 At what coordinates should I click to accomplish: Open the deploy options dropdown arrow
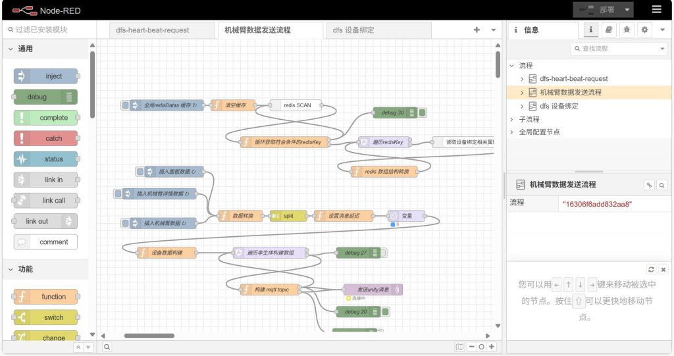tap(627, 9)
